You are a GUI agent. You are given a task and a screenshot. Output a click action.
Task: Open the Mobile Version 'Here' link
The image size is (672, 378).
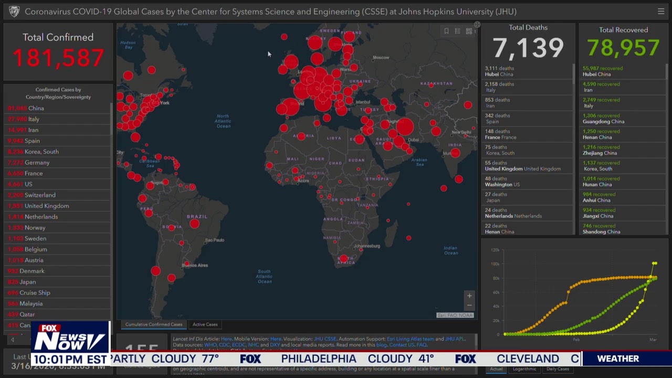(x=276, y=339)
